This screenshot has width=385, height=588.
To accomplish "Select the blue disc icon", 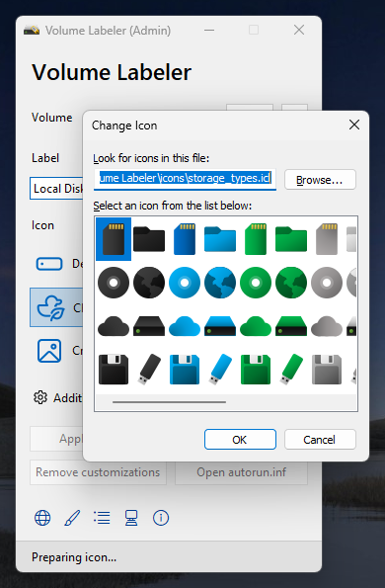I will click(185, 283).
